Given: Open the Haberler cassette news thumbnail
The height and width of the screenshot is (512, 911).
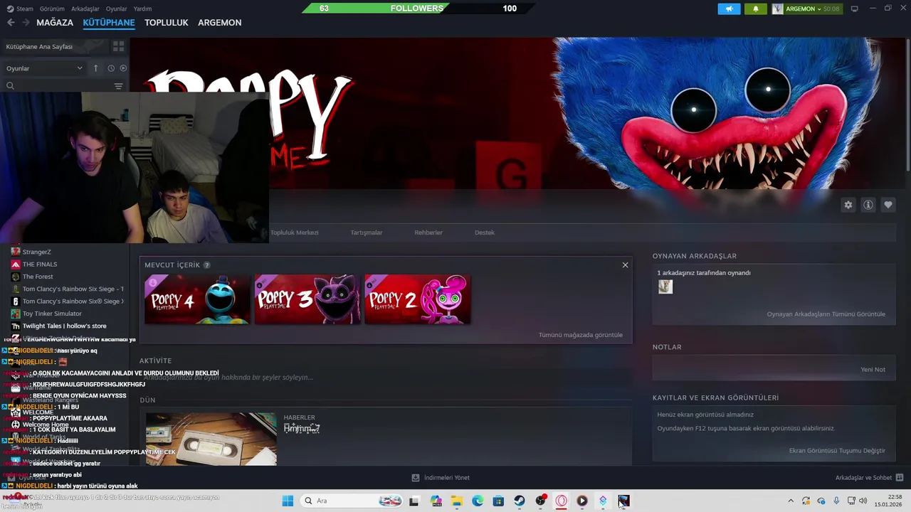Looking at the screenshot, I should [211, 439].
